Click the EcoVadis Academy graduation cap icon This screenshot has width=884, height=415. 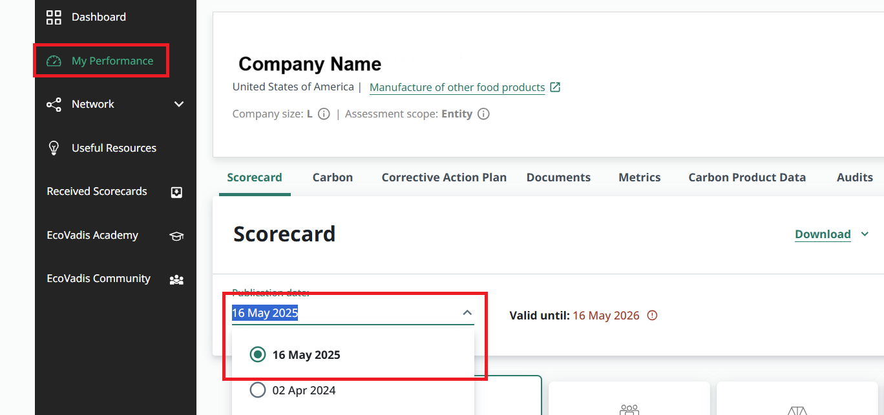[x=176, y=236]
